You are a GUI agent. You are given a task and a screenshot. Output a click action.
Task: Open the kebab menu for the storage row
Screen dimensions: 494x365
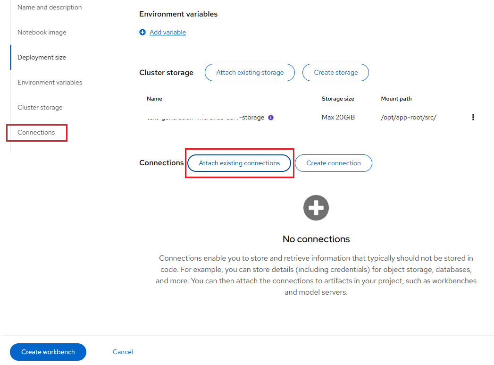coord(473,118)
